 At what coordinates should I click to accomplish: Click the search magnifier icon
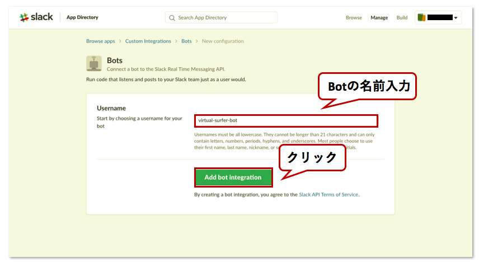pyautogui.click(x=172, y=18)
